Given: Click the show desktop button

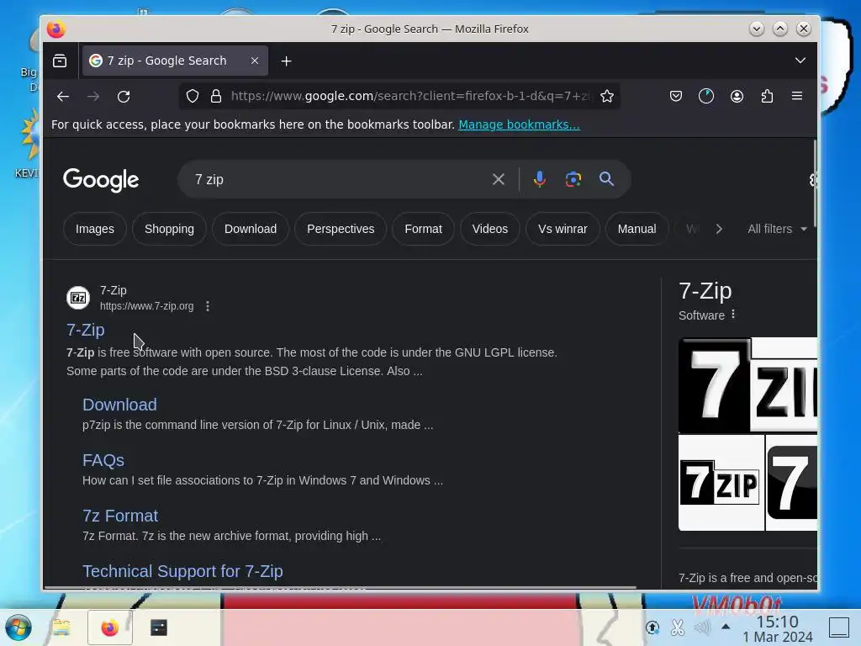Looking at the screenshot, I should 839,627.
